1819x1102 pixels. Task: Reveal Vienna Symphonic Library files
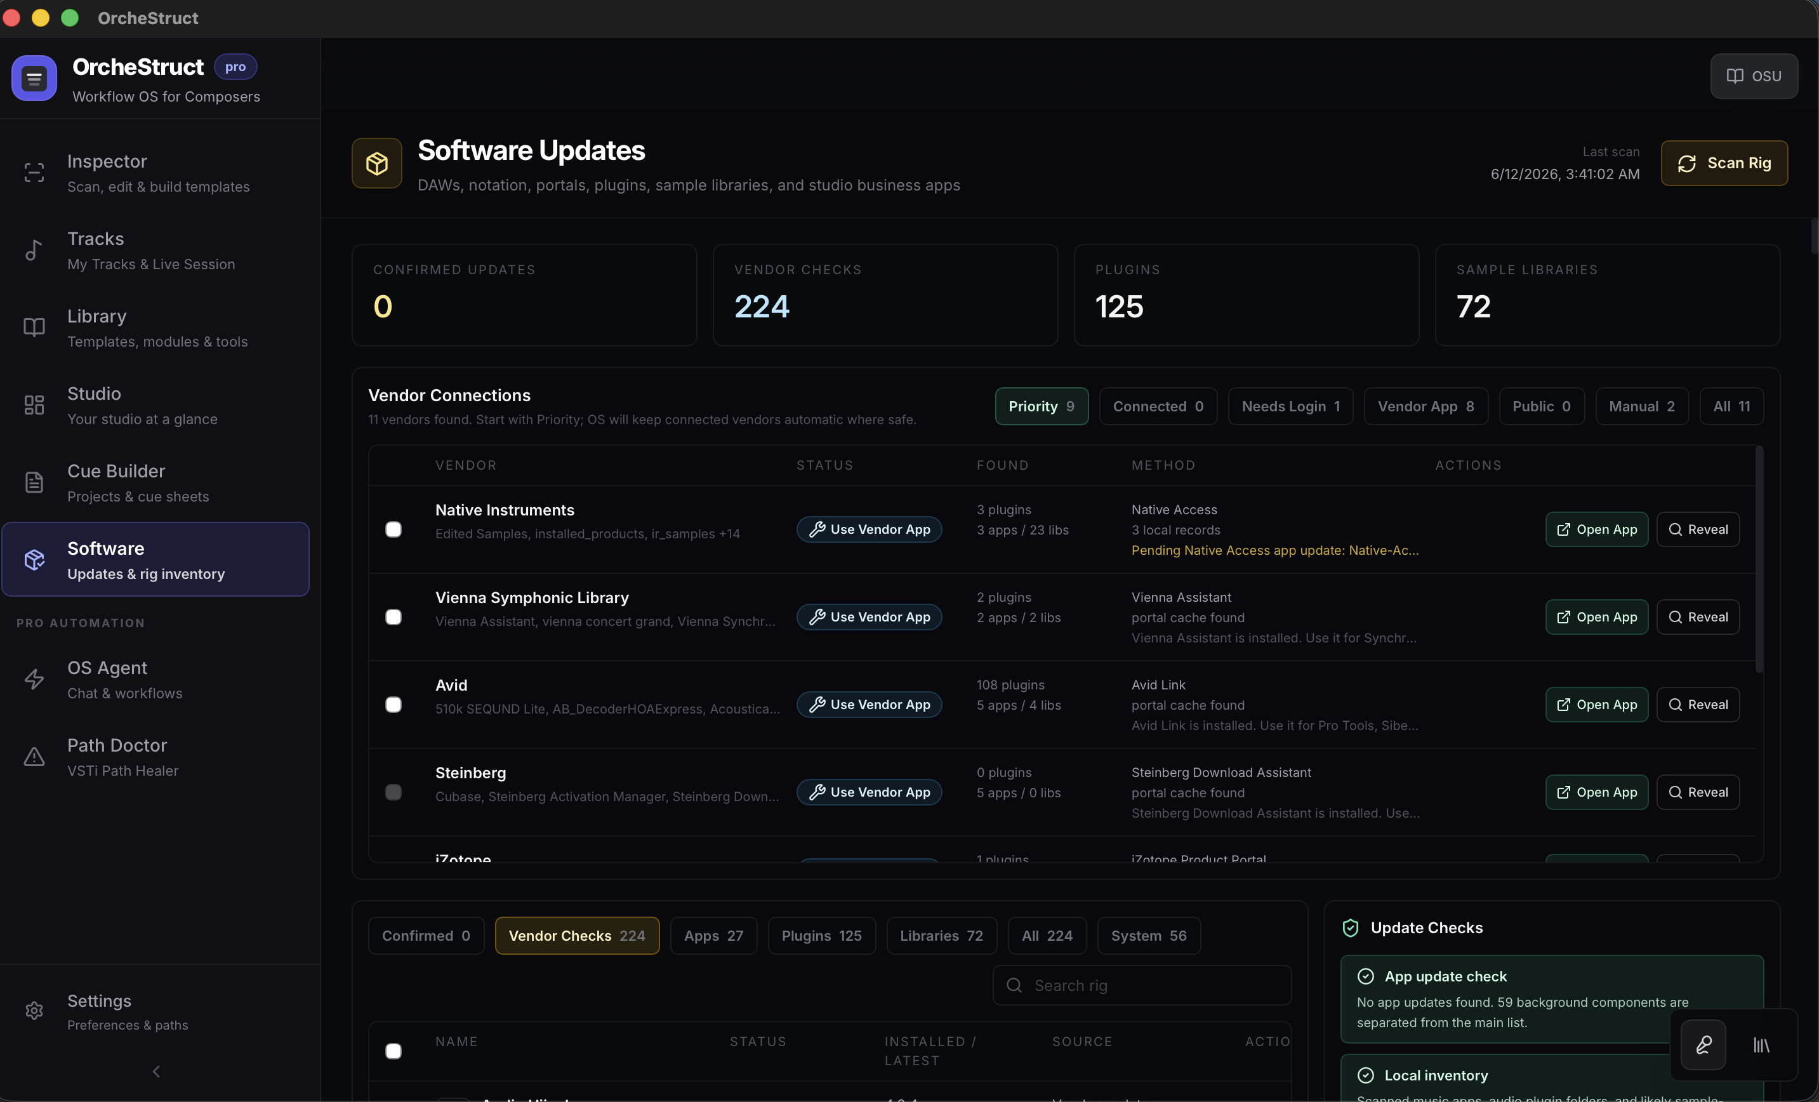(x=1698, y=617)
